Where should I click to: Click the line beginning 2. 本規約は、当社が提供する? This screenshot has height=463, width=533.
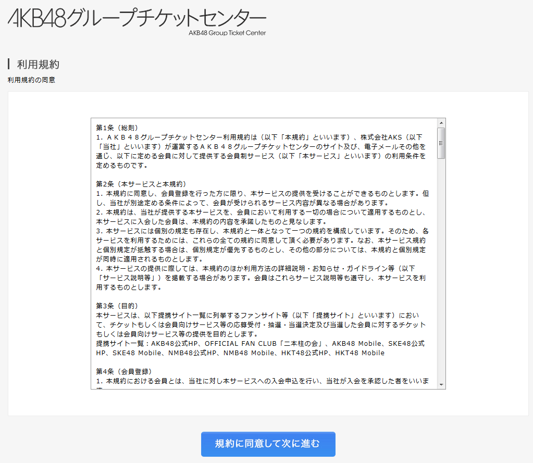coord(261,212)
